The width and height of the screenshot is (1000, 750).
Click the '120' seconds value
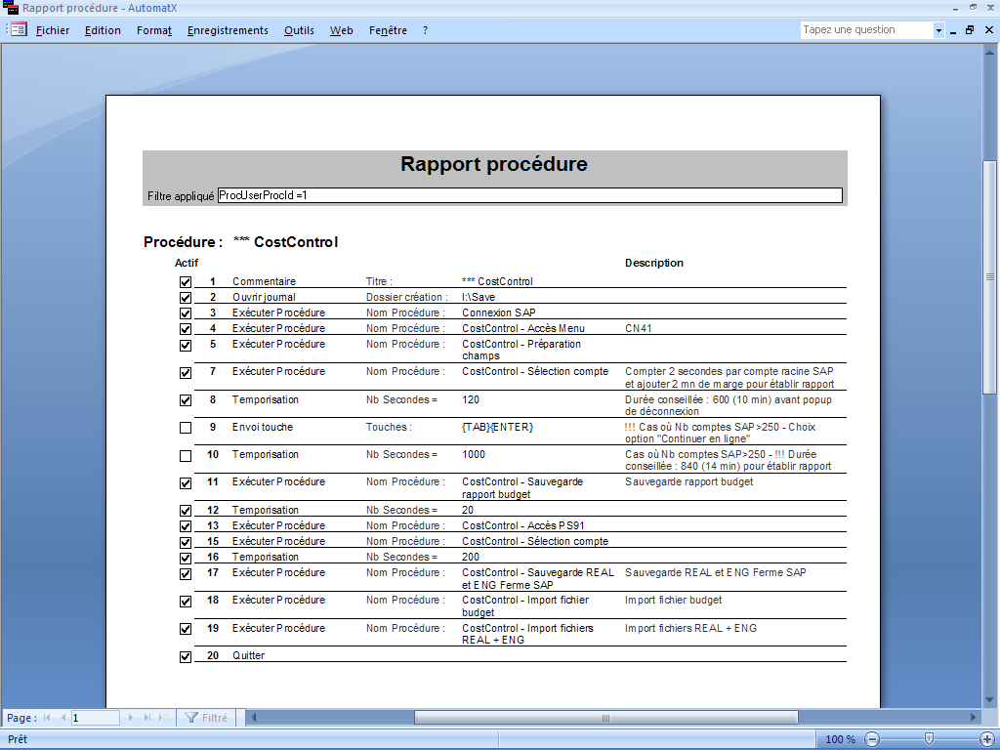click(x=471, y=399)
